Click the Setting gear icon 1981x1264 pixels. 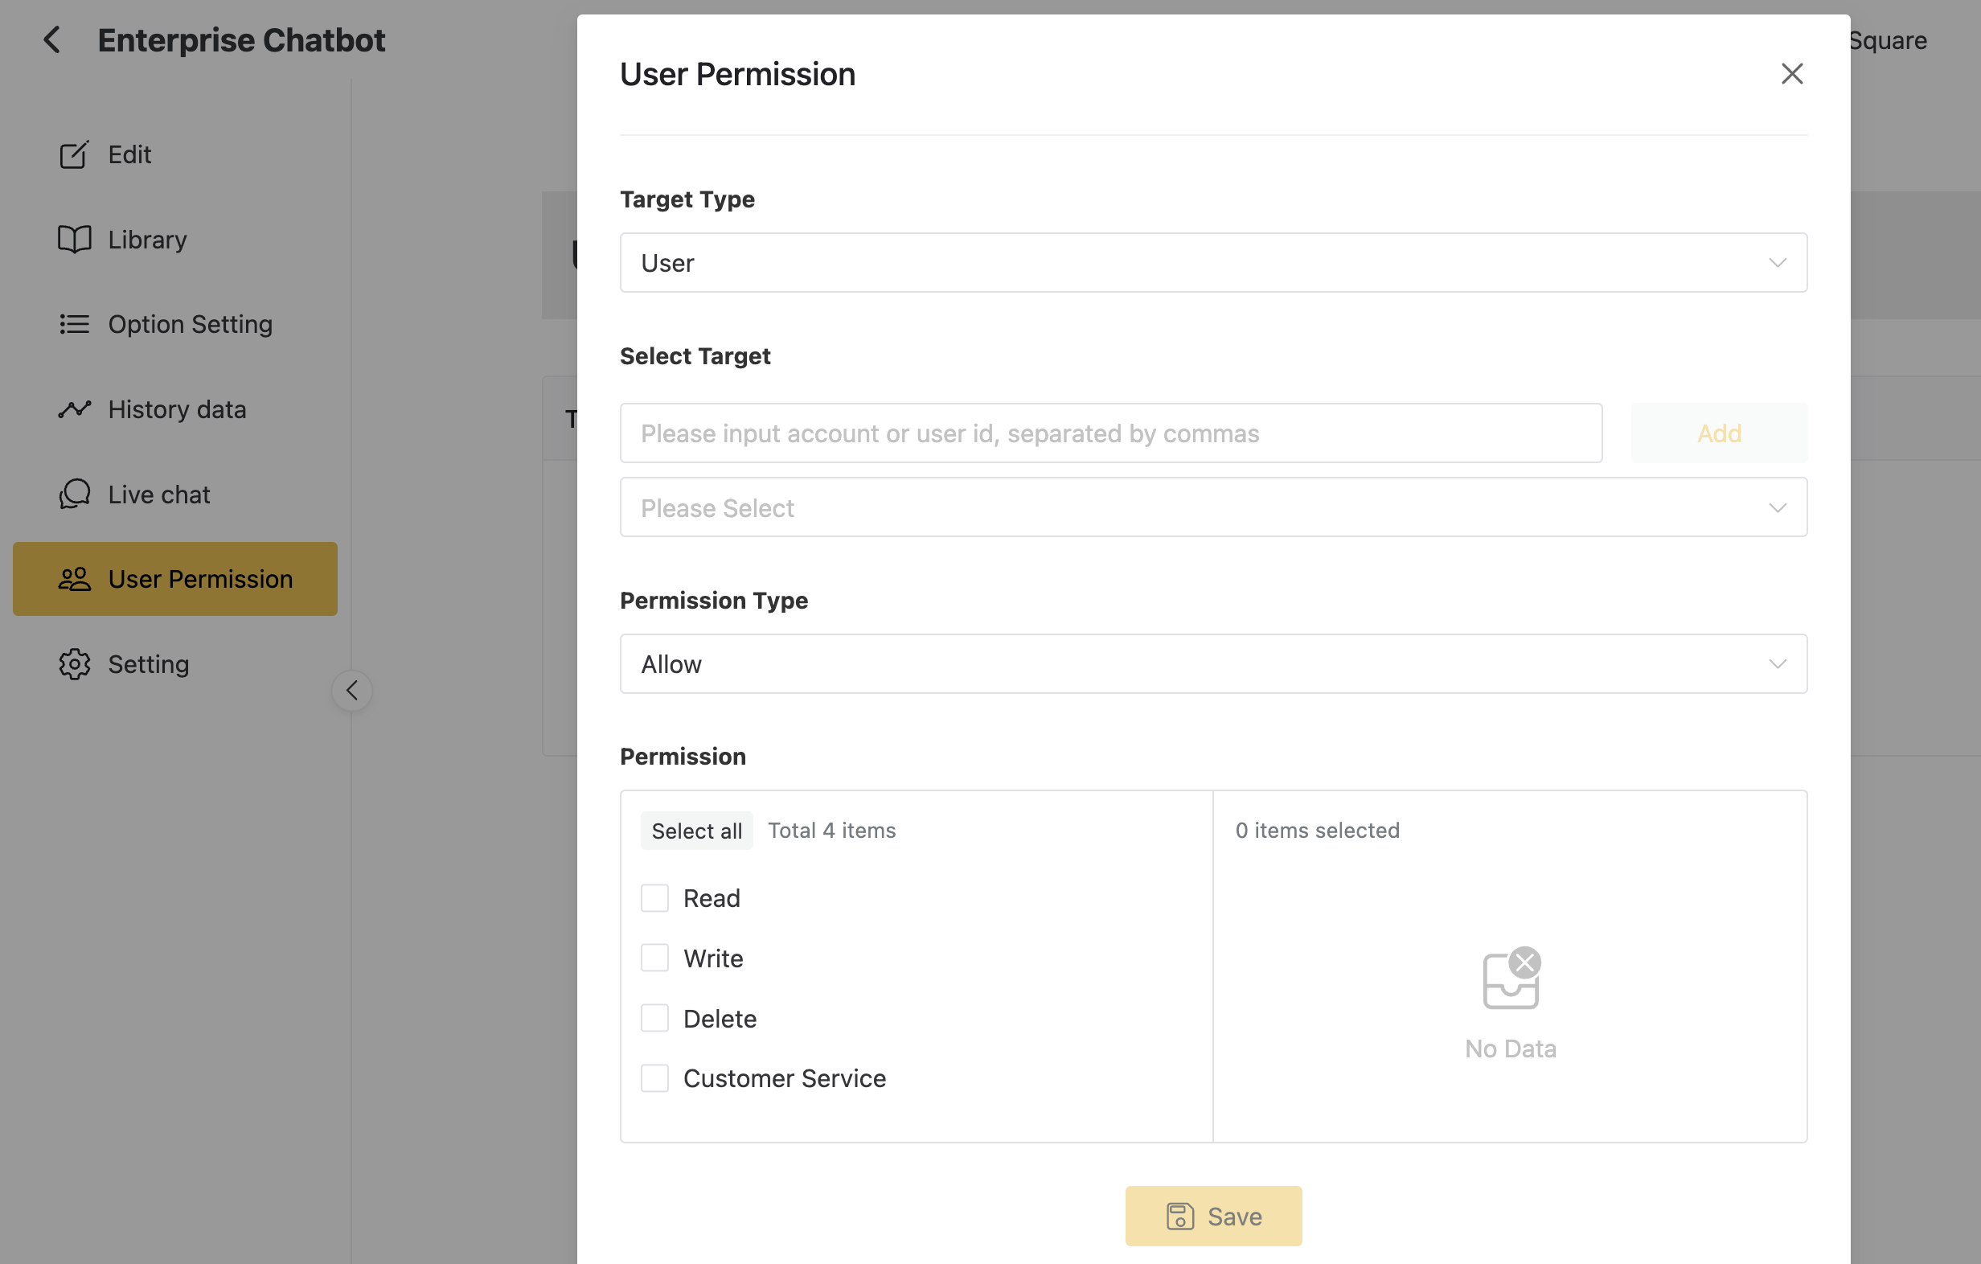[x=74, y=664]
